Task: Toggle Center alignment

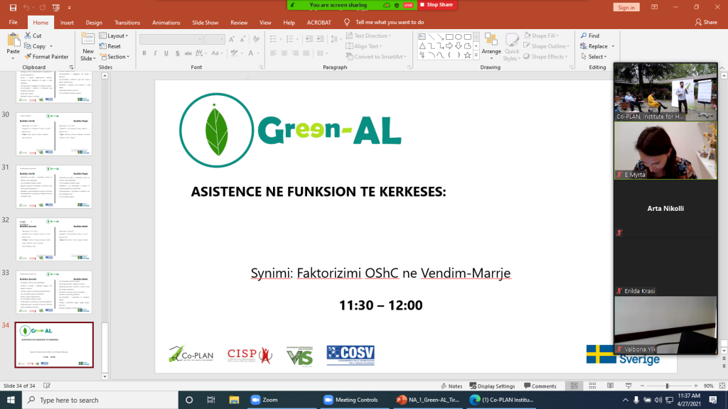Action: point(284,53)
